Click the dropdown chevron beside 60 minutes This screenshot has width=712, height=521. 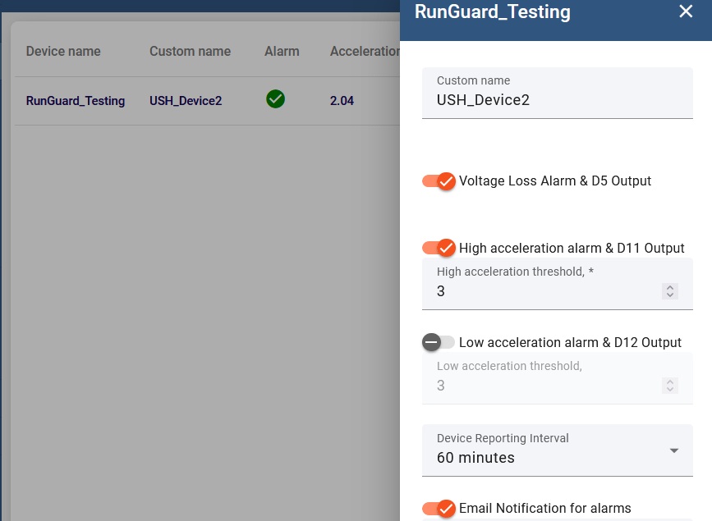(x=673, y=450)
